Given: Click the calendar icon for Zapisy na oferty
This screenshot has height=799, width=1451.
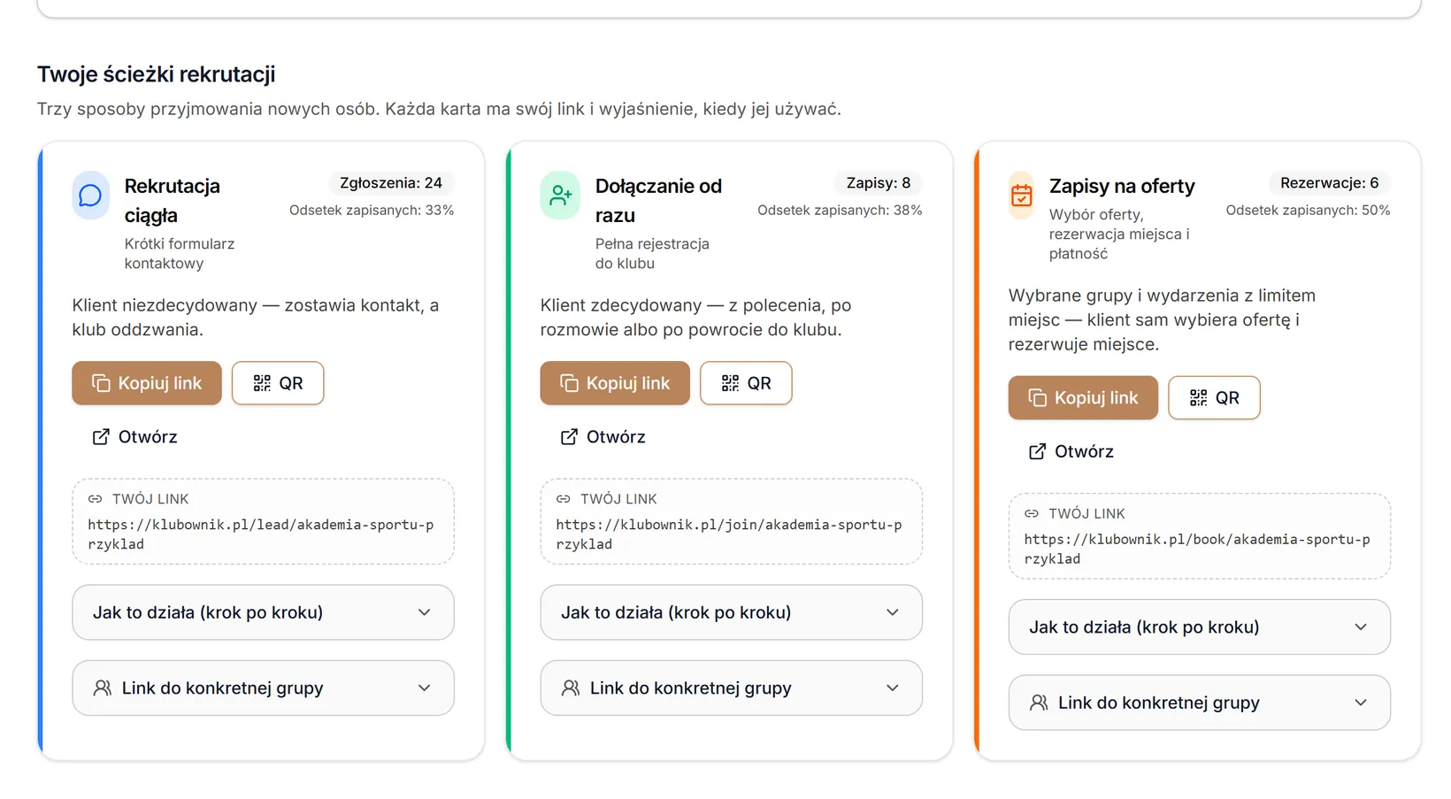Looking at the screenshot, I should (x=1021, y=196).
